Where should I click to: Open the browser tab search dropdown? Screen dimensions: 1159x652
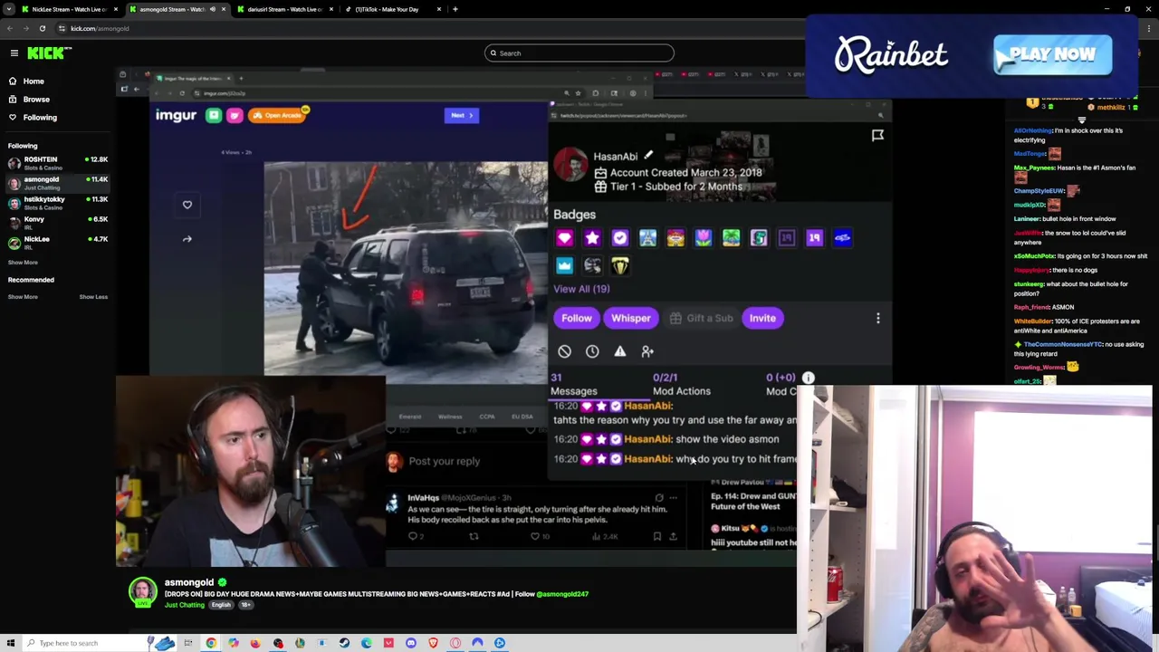pos(10,9)
